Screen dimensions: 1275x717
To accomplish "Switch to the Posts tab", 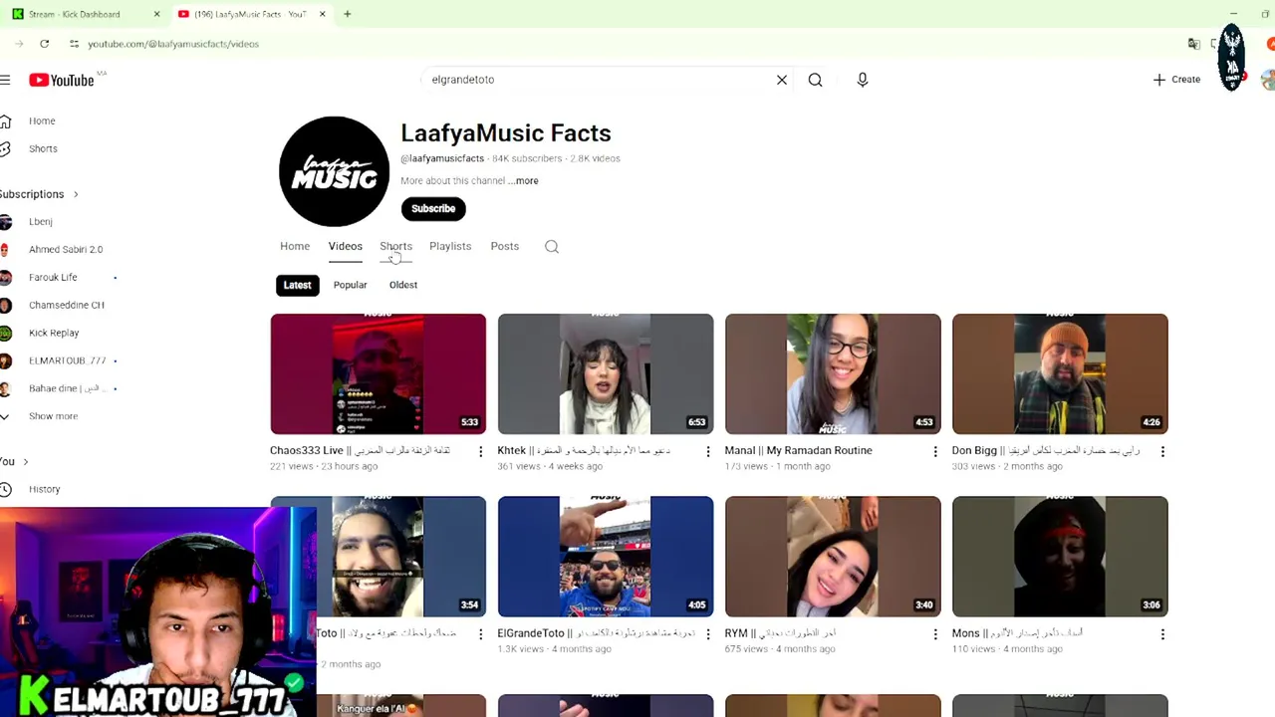I will [x=505, y=246].
